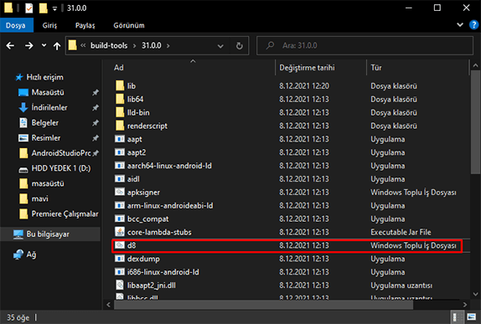Select the aapt application icon

tap(120, 139)
